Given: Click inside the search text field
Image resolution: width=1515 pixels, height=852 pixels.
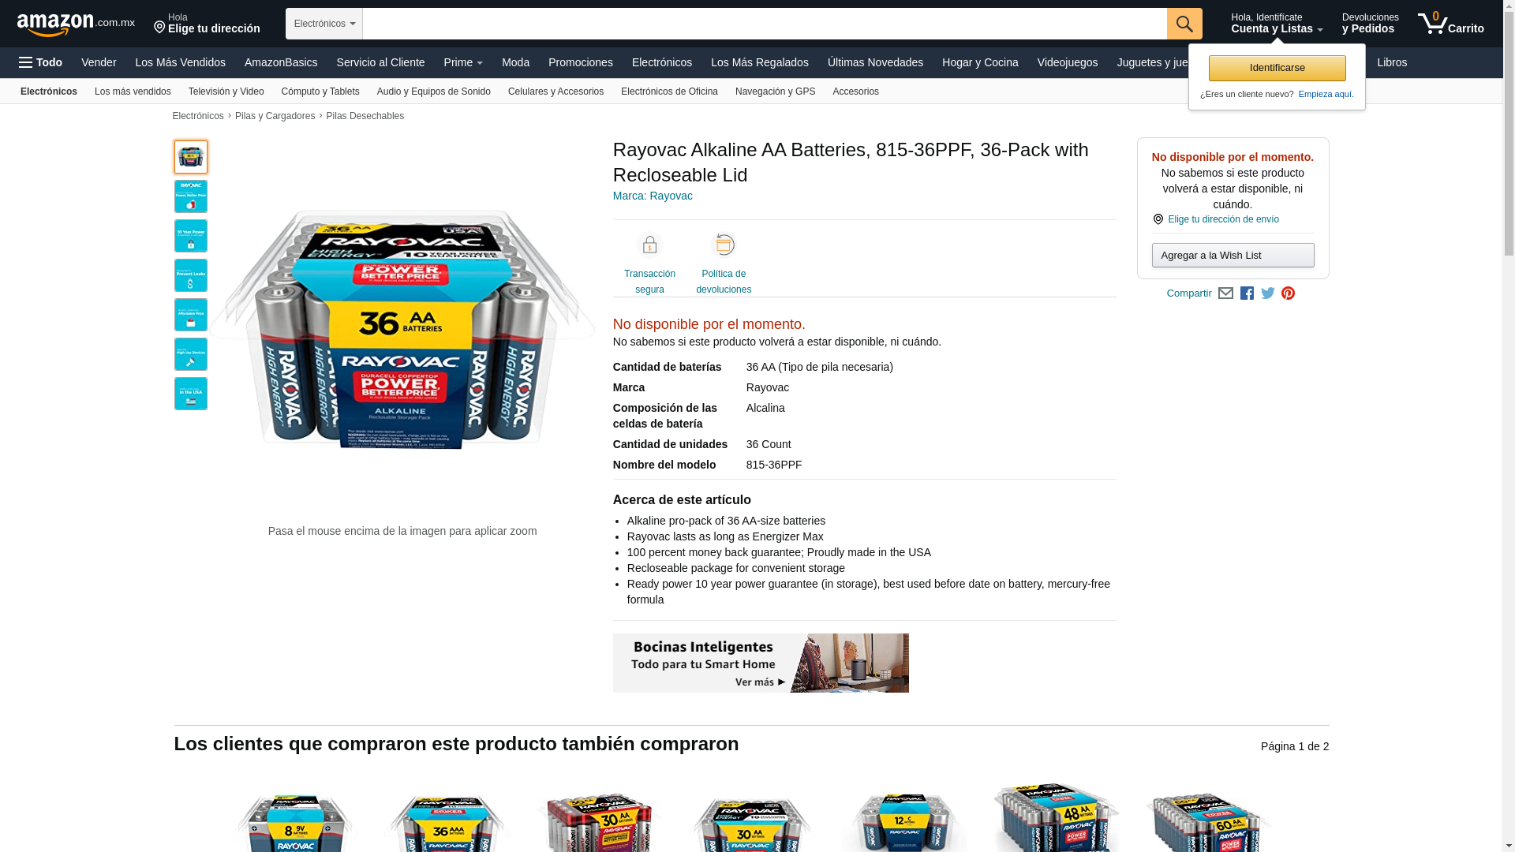Looking at the screenshot, I should click(x=765, y=24).
